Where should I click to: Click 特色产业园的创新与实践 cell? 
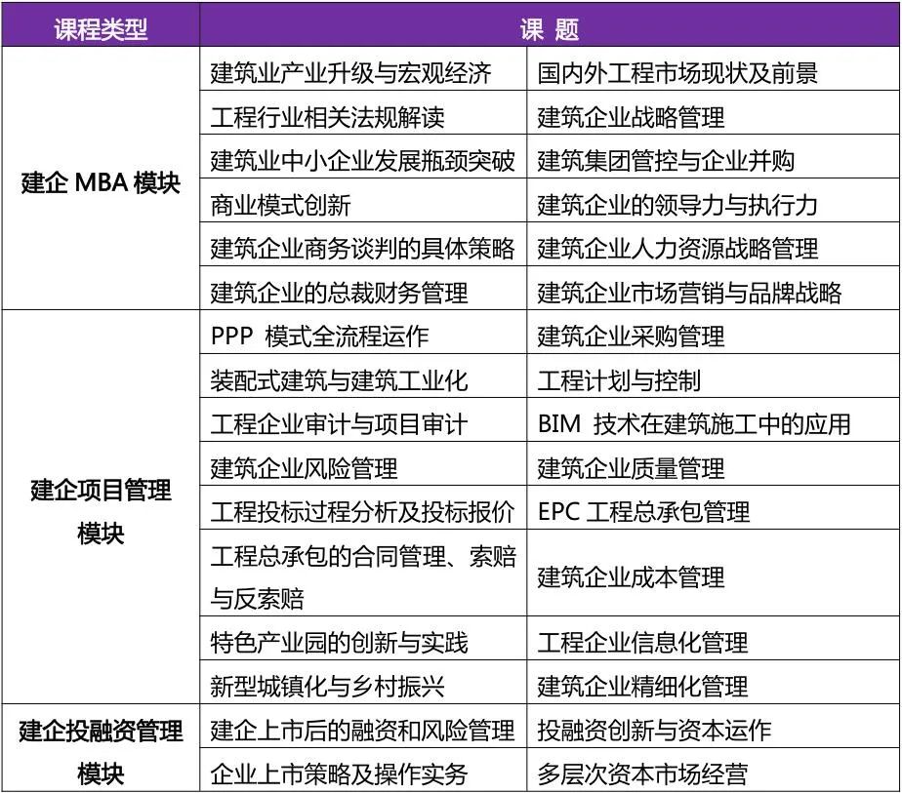(363, 638)
